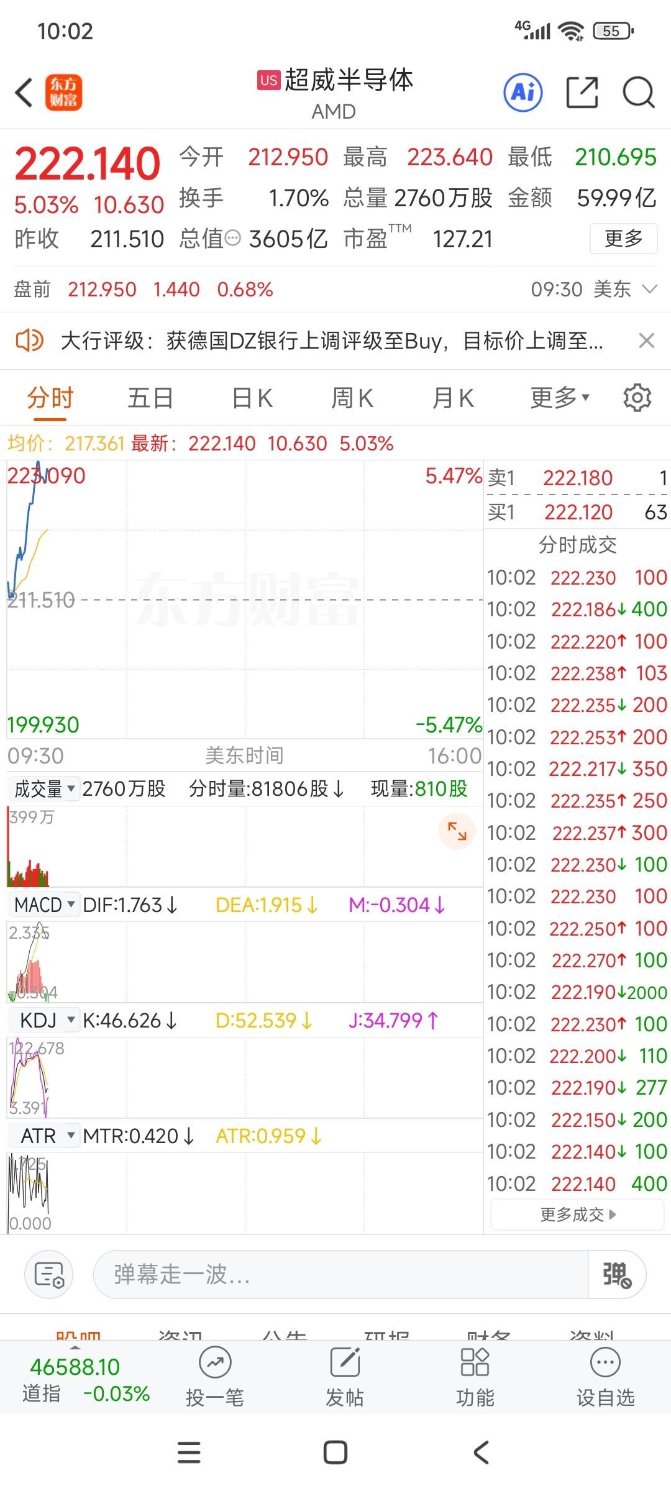671x1491 pixels.
Task: Tap the share/export icon
Action: click(582, 93)
